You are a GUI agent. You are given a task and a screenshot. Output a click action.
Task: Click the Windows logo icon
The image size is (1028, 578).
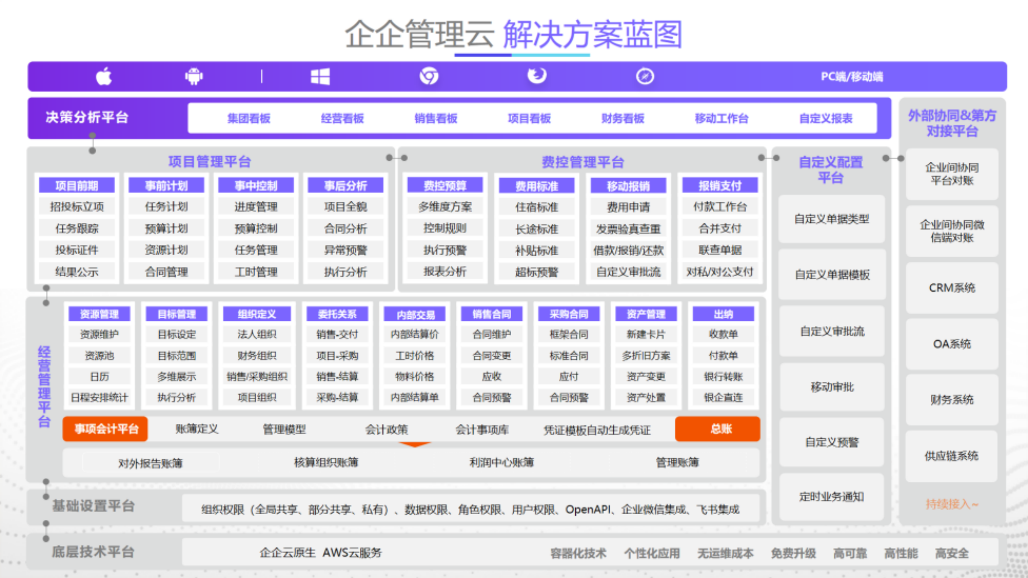[320, 76]
